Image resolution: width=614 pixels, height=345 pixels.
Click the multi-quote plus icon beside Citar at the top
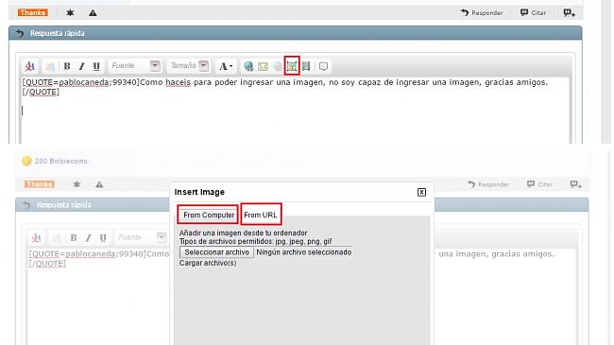[570, 13]
